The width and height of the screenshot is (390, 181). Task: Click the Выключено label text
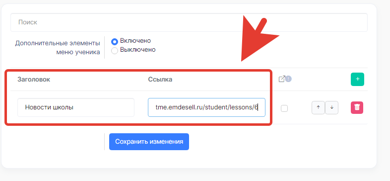138,50
